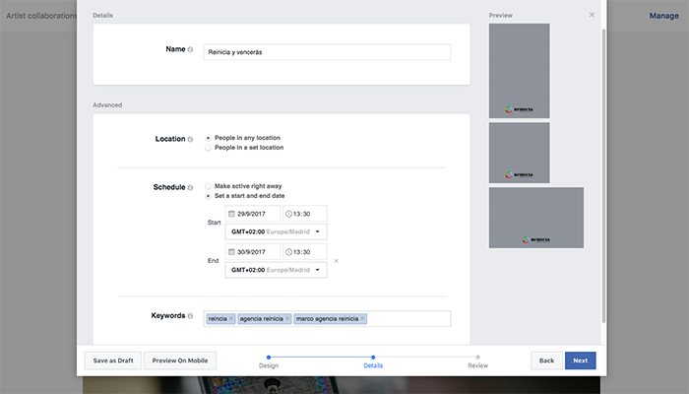689x394 pixels.
Task: Remove the 'agencia reinicia' keyword tag
Action: pyautogui.click(x=287, y=318)
